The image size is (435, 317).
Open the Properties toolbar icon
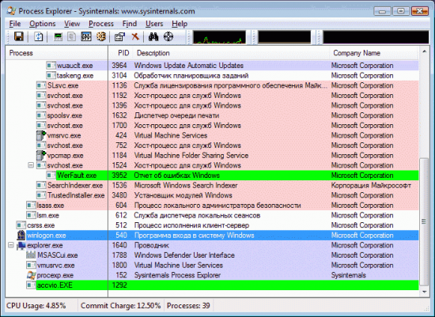120,36
